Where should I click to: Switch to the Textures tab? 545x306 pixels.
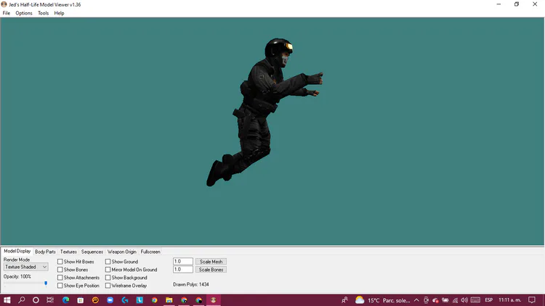(68, 252)
